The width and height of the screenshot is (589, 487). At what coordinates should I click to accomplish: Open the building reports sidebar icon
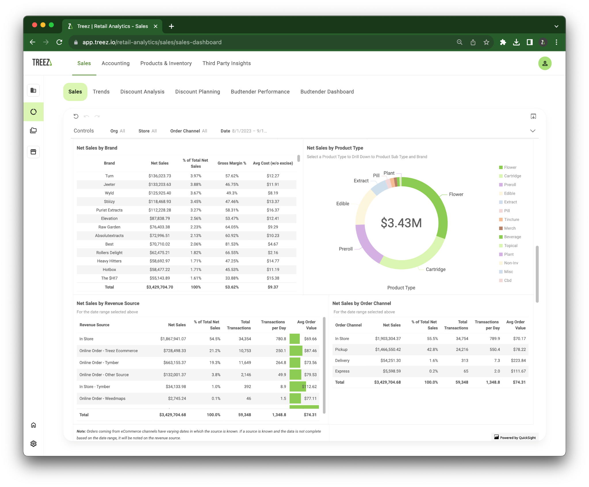[33, 90]
